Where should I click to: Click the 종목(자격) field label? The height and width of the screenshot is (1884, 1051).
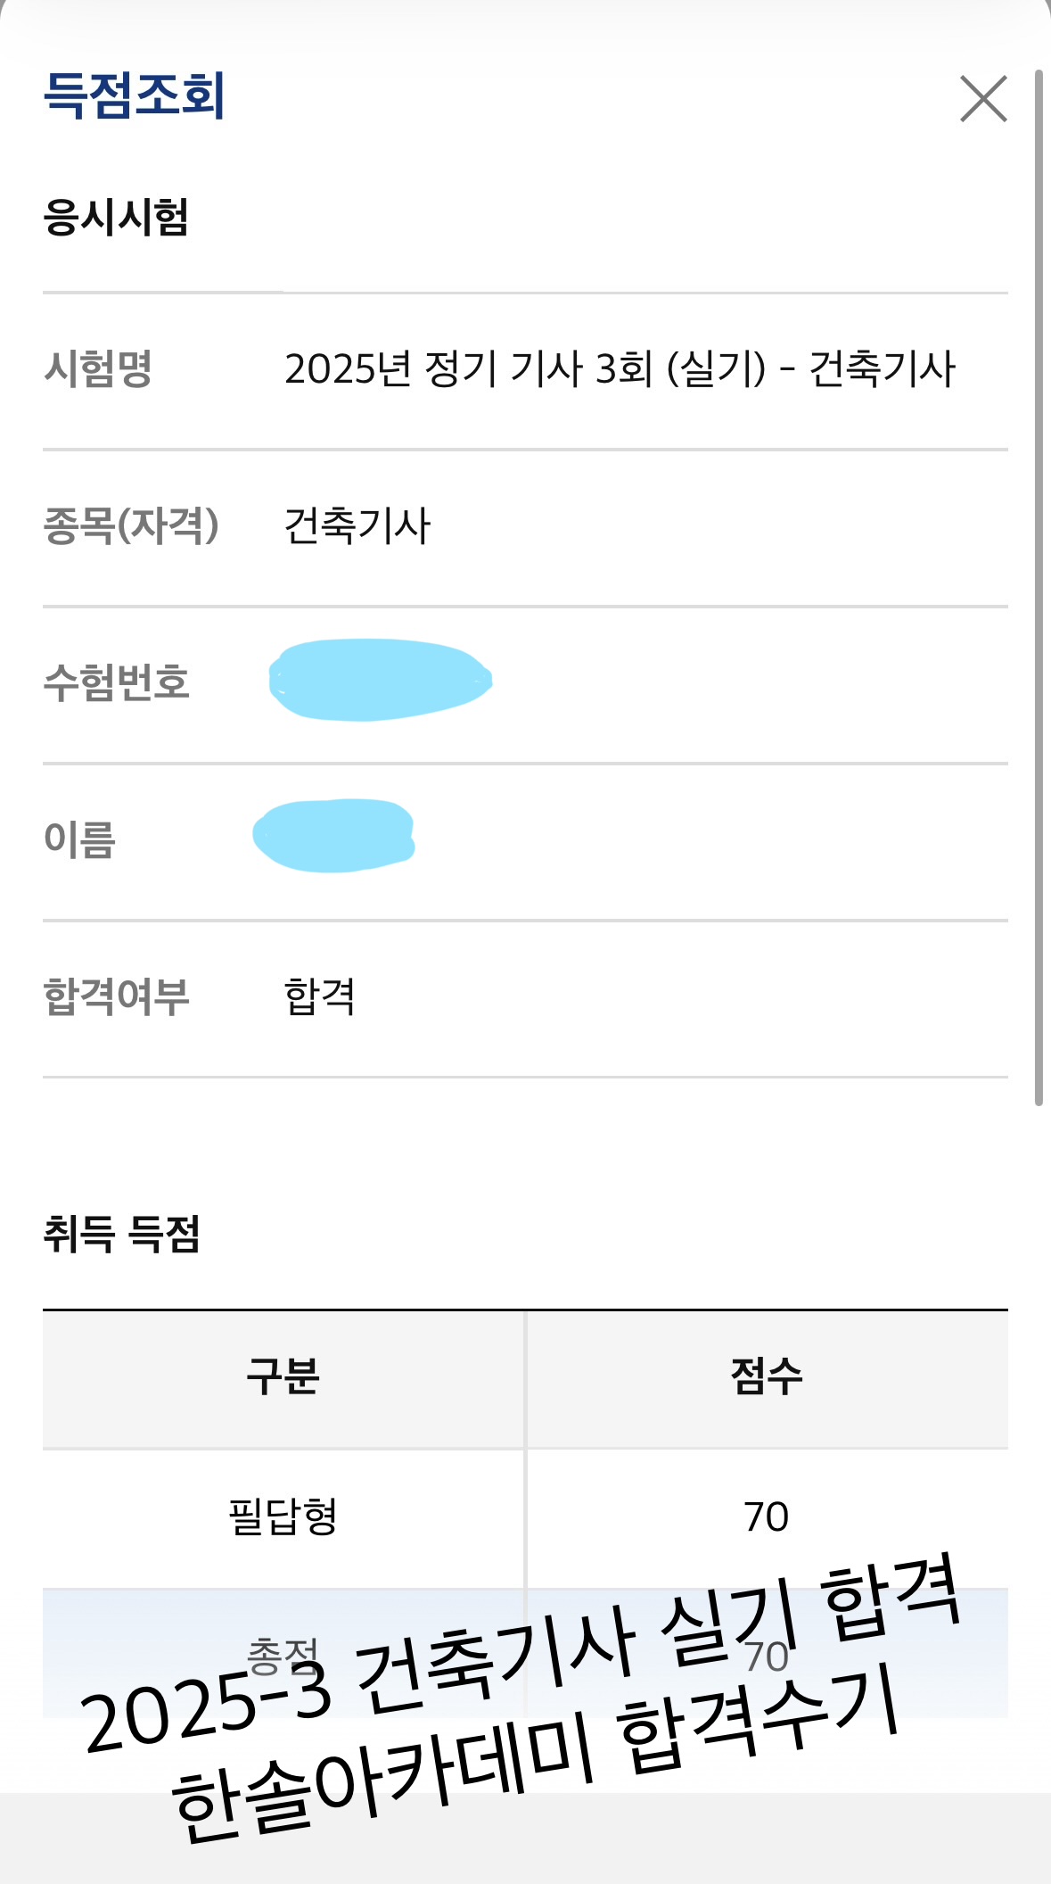click(x=131, y=525)
